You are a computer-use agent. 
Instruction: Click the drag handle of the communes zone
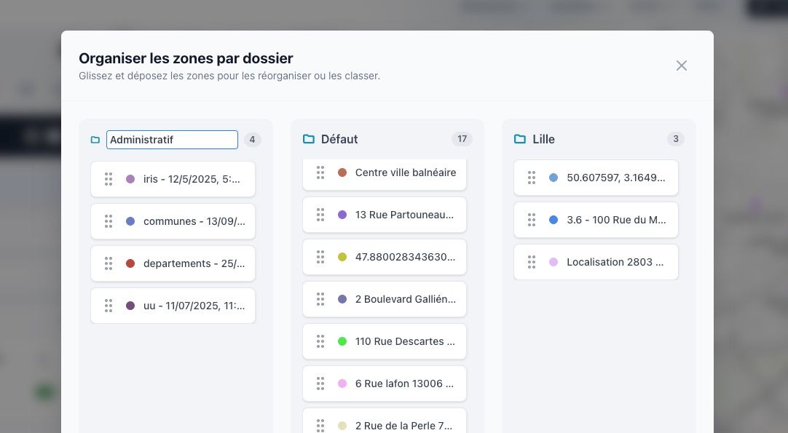[109, 221]
